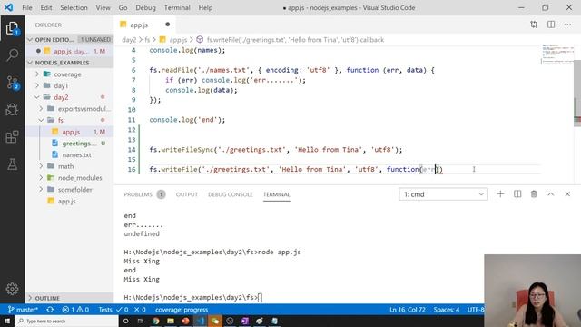Click the git sync changes icon
Screen dimensions: 581x327
(50, 310)
